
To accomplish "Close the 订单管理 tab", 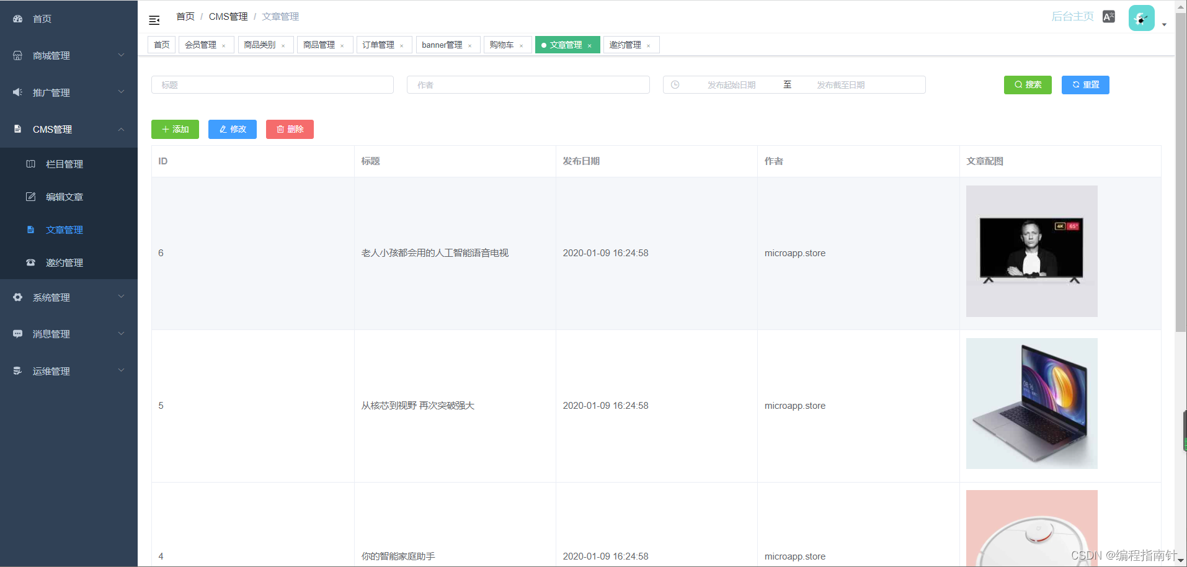I will tap(402, 45).
